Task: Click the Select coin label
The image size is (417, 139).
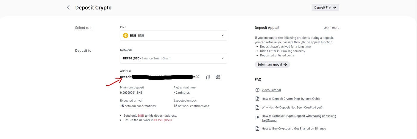Action: [x=84, y=28]
